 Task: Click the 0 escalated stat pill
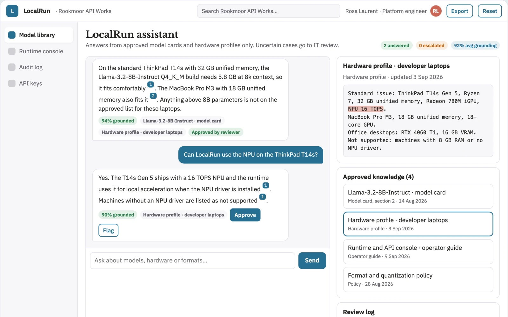[431, 45]
